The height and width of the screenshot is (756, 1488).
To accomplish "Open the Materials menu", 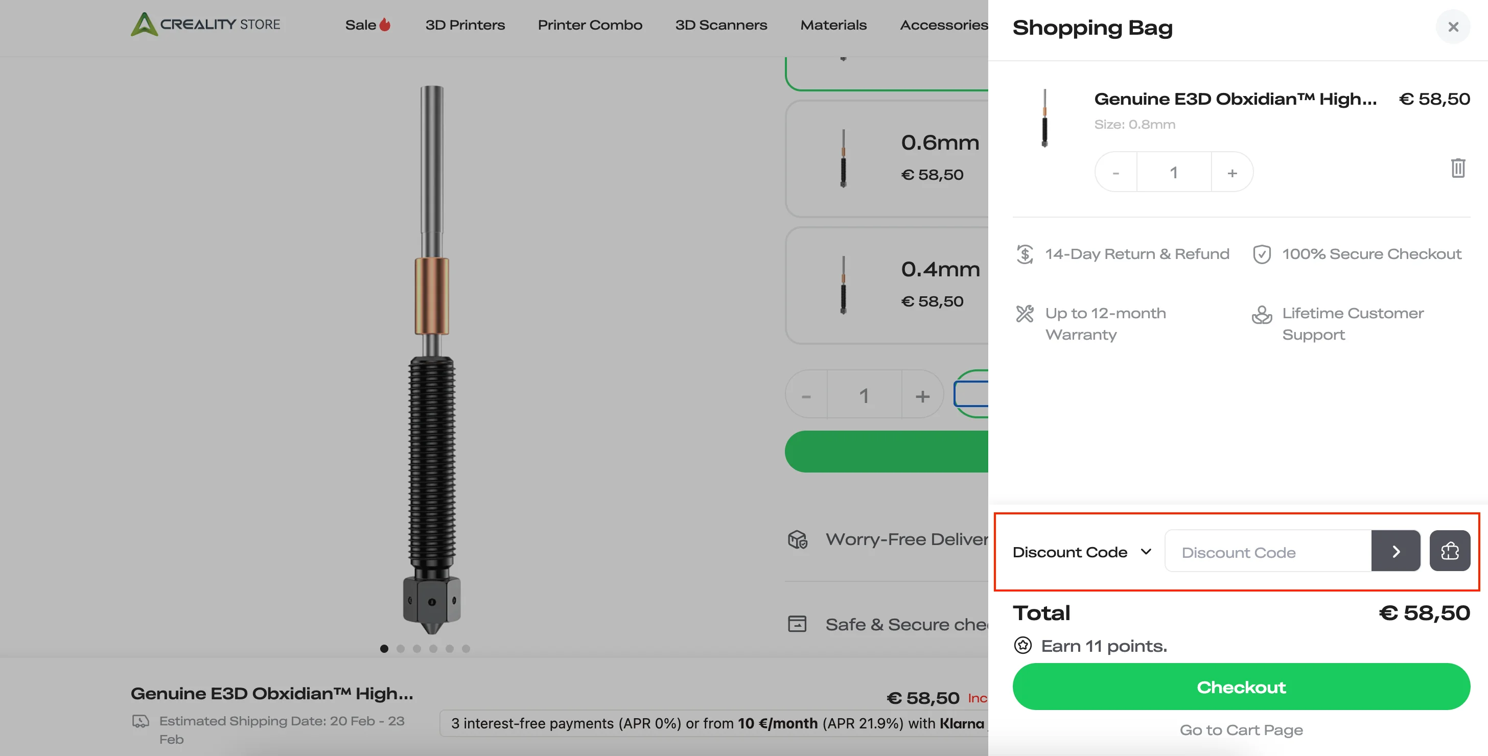I will 833,25.
